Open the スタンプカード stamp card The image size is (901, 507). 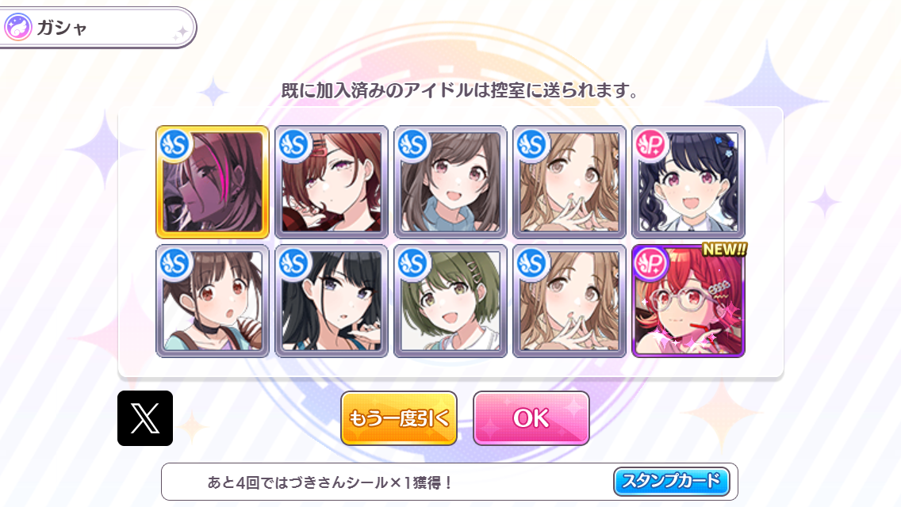click(x=671, y=481)
